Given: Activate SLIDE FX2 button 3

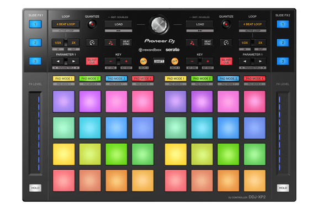Looking at the screenshot, I should tap(283, 61).
